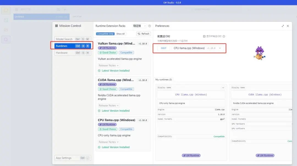Screen dimensions: 297x166
Task: Click the Compatible badge on CPU pack
Action: [126, 129]
